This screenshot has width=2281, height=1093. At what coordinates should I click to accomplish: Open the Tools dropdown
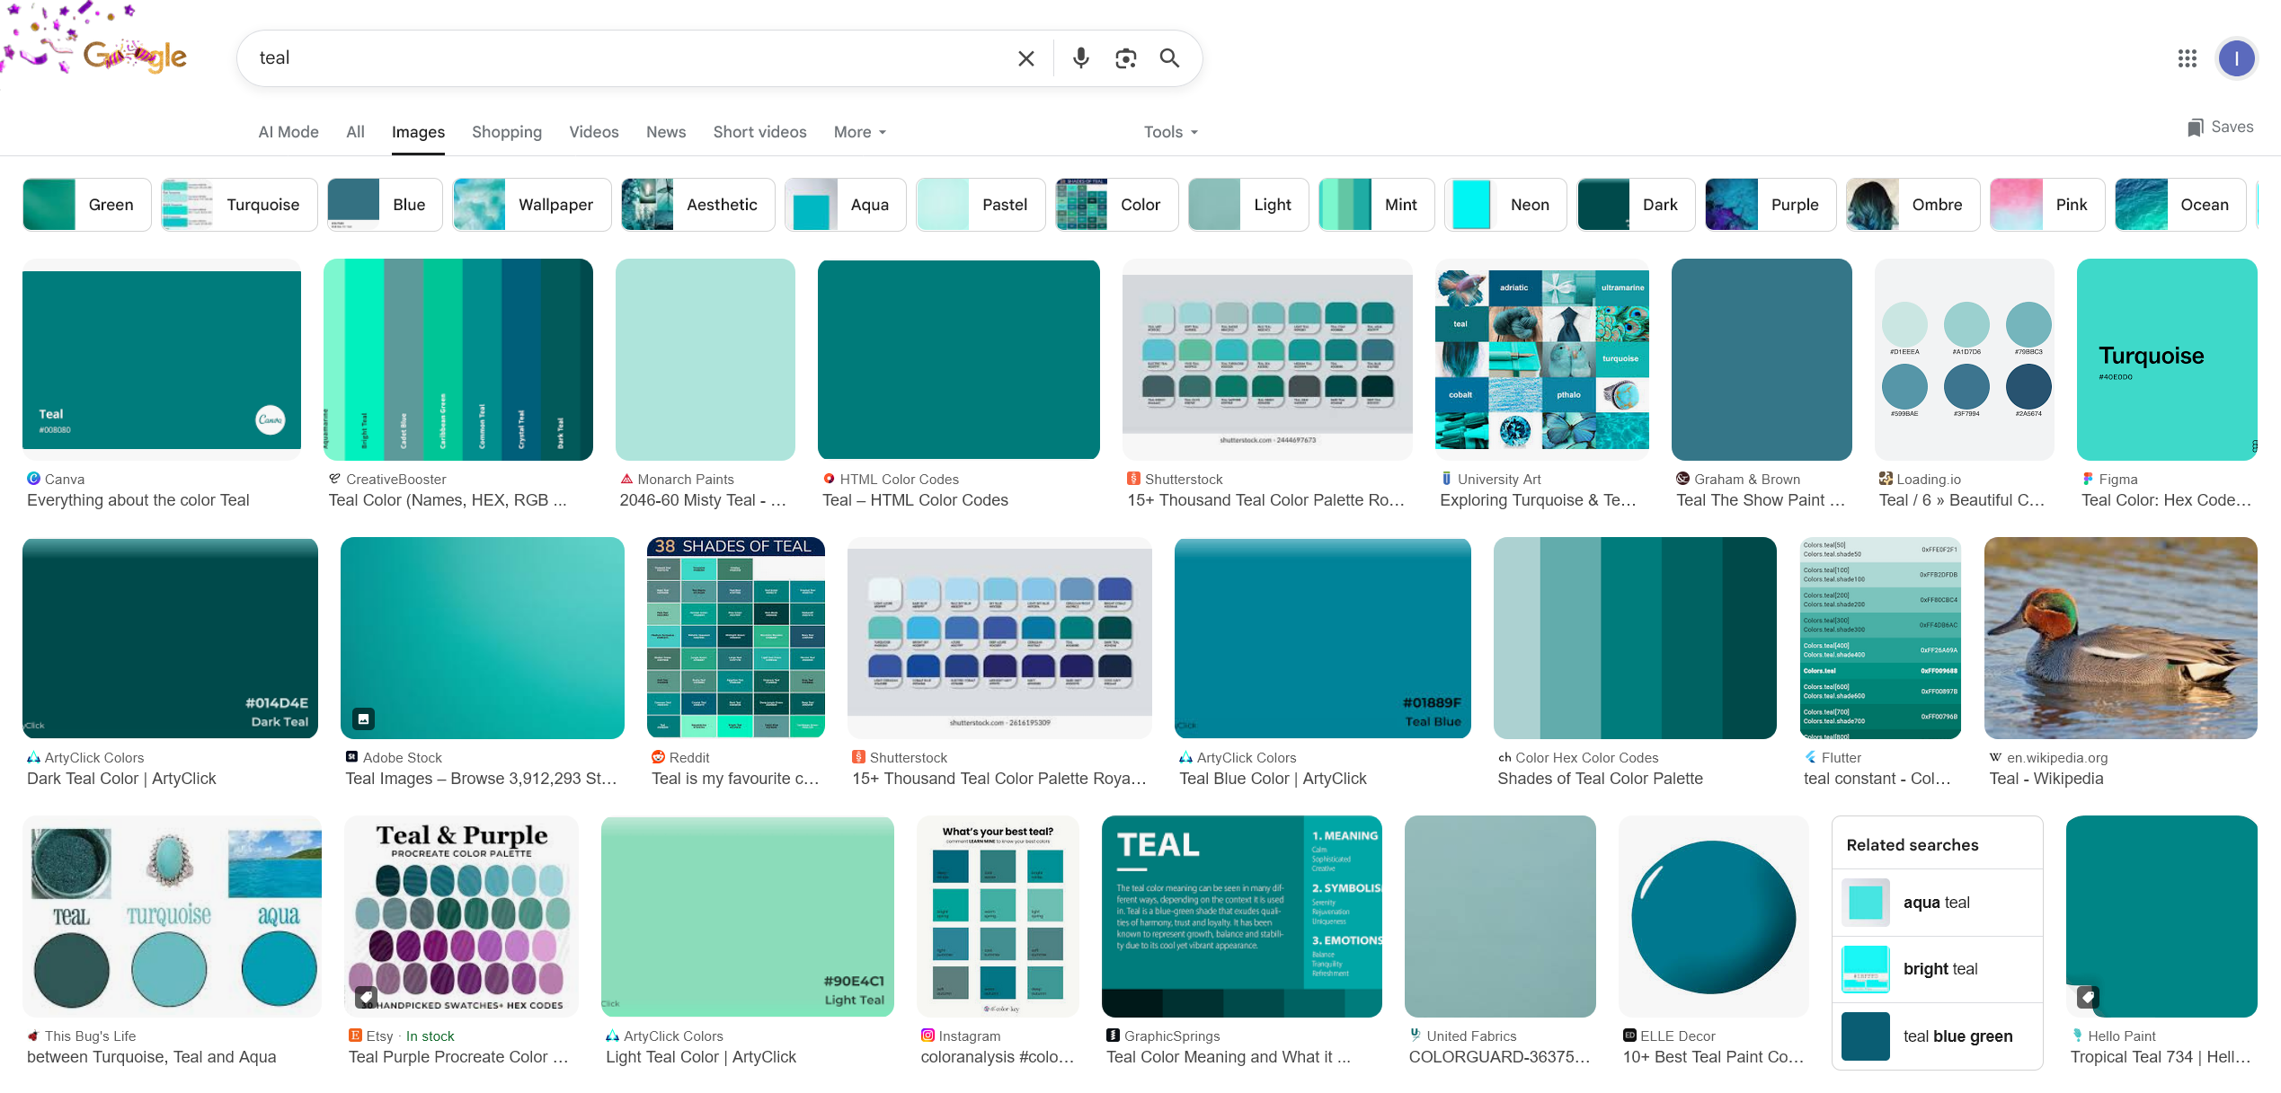1170,132
